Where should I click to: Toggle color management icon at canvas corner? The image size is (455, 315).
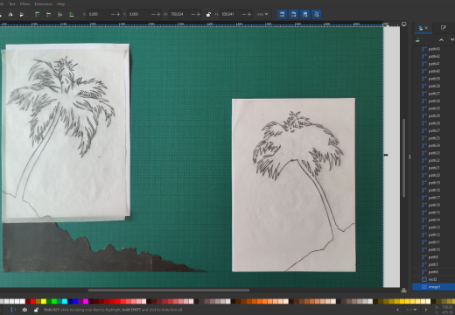[x=404, y=290]
